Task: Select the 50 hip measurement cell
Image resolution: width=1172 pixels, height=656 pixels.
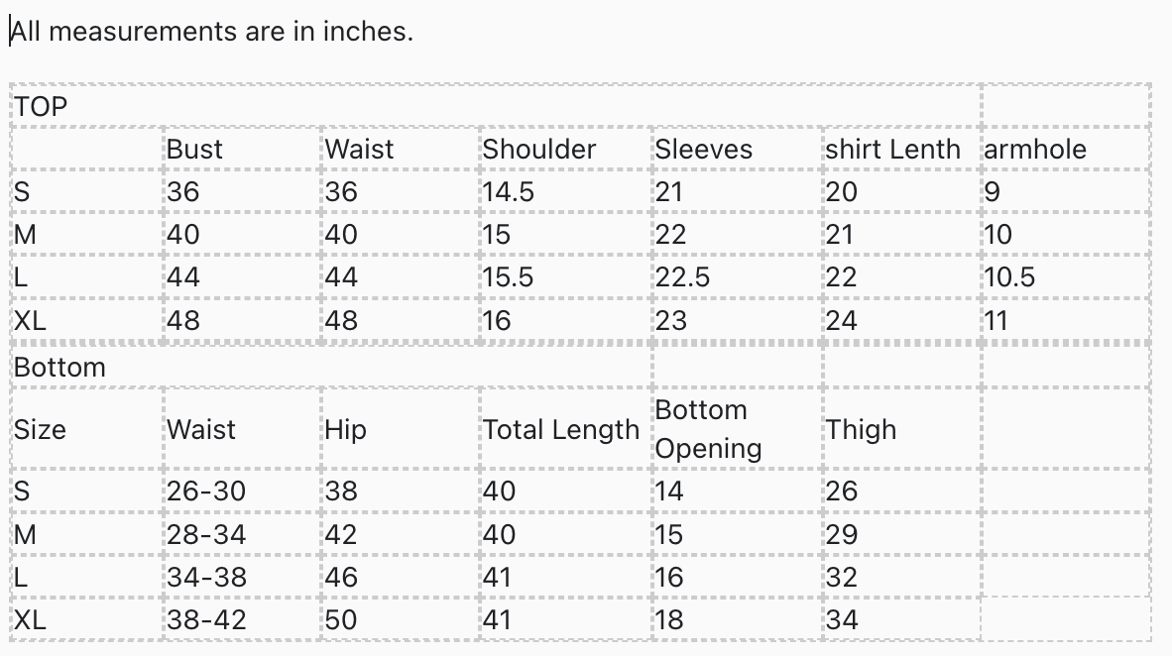Action: pos(341,620)
